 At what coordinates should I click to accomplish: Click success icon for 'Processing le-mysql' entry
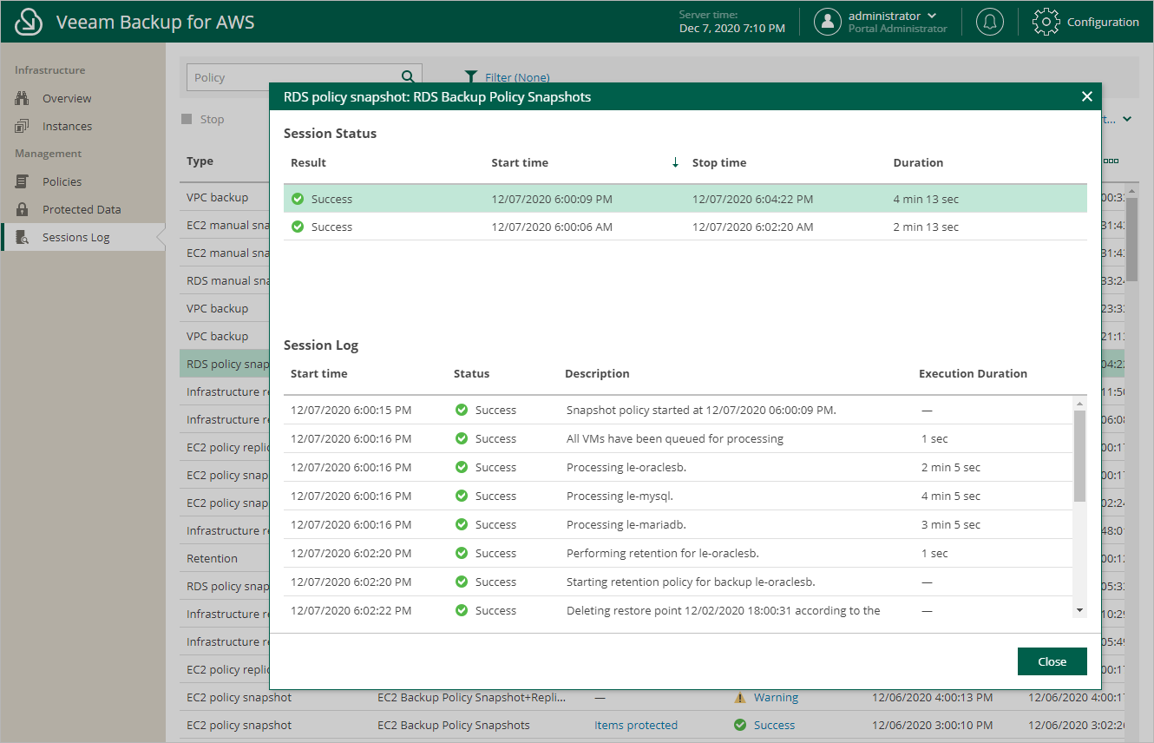pos(462,496)
